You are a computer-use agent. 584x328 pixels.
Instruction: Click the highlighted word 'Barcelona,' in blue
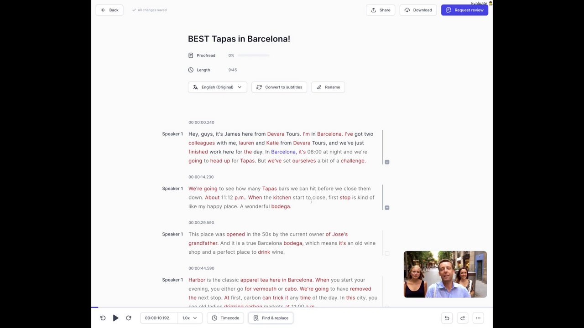click(x=283, y=152)
